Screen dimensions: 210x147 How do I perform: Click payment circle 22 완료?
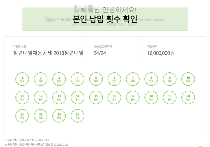click(x=41, y=116)
